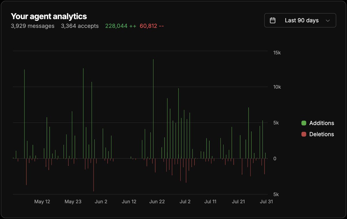Click the Jul 2 x-axis label

(x=185, y=202)
